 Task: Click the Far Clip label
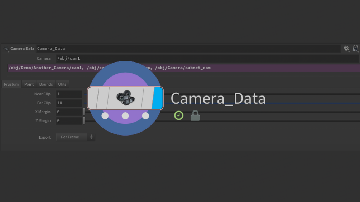tap(44, 103)
